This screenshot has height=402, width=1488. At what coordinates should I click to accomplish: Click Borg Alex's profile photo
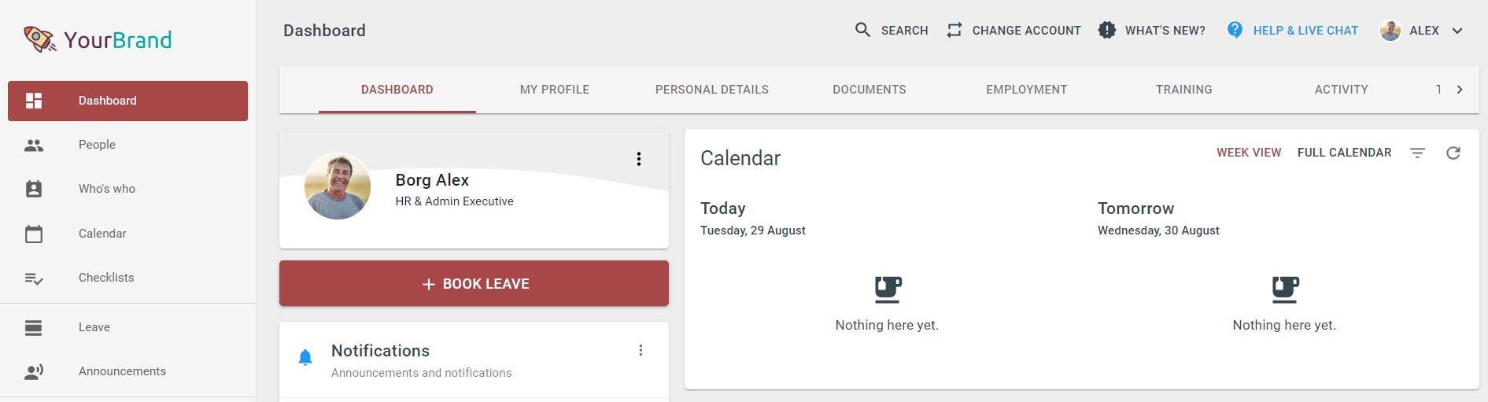[x=338, y=186]
